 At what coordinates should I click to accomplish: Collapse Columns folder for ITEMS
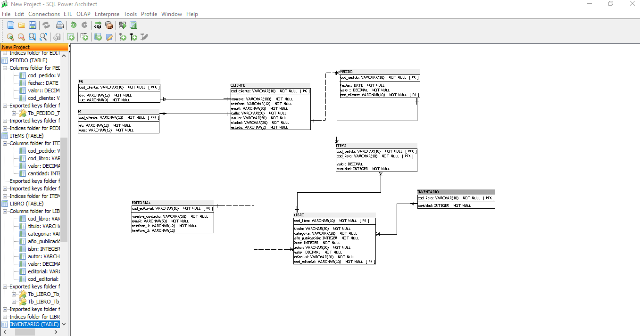coord(5,143)
